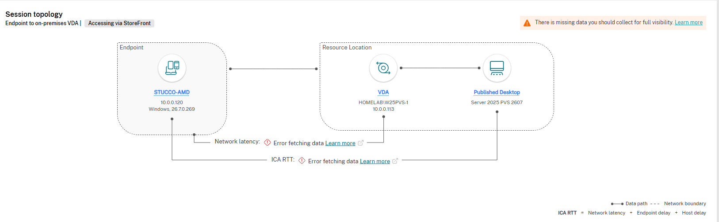Click Endpoint delay in the formula legend

click(x=654, y=213)
